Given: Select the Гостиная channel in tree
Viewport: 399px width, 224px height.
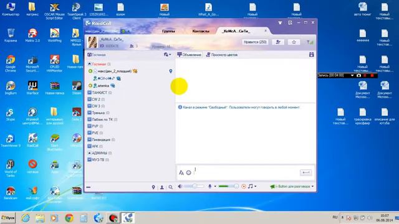Looking at the screenshot, I should [x=99, y=64].
